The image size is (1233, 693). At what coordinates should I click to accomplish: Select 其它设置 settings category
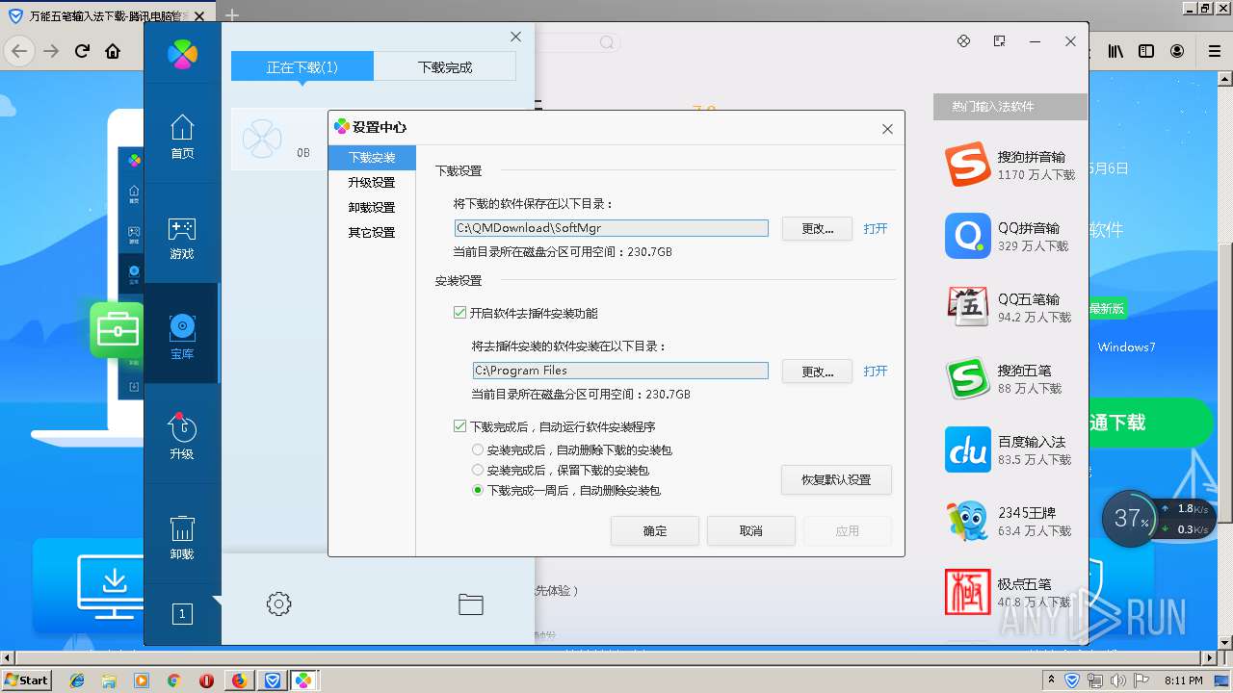(372, 232)
